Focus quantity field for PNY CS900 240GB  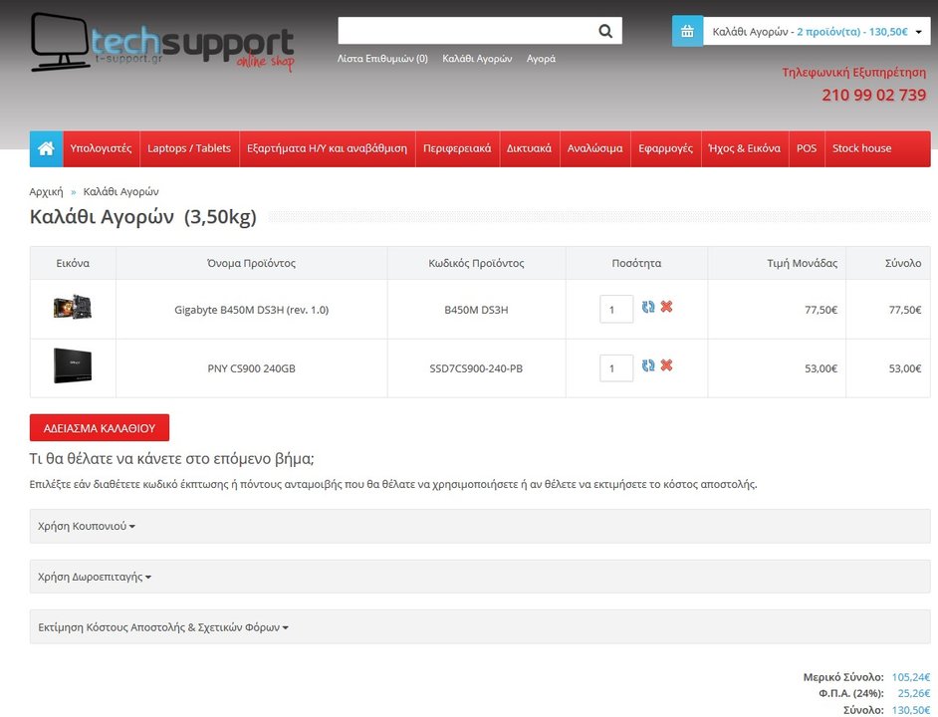[x=616, y=368]
